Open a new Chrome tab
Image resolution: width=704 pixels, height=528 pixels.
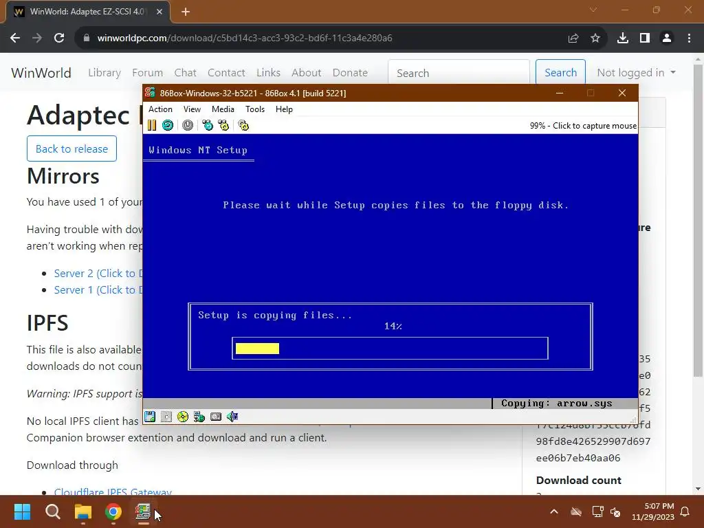[x=186, y=12]
